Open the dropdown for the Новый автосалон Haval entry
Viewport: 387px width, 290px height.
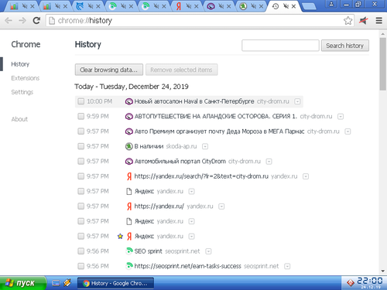(297, 101)
